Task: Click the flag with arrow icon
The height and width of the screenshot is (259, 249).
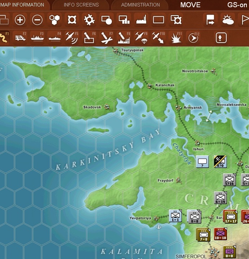Action: pyautogui.click(x=210, y=20)
